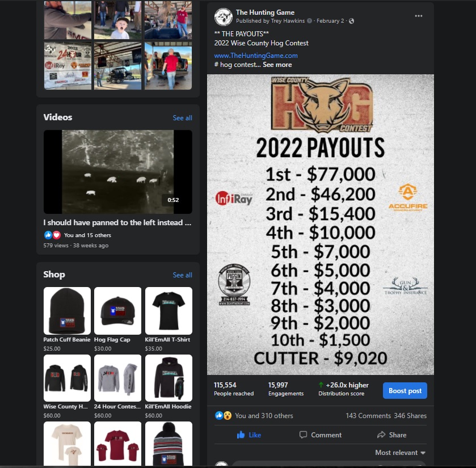Open the post reaction emoji icons
The height and width of the screenshot is (468, 476).
tap(223, 415)
